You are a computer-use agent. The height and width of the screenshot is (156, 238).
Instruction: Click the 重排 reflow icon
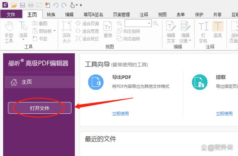[x=108, y=30]
